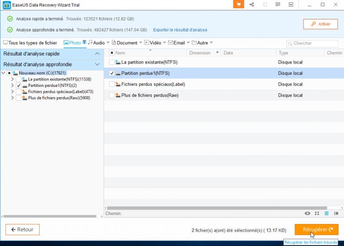Collapse Résultat d'analyse rapide section

tap(97, 54)
